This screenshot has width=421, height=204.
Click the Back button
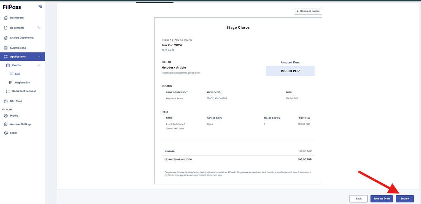tap(359, 199)
